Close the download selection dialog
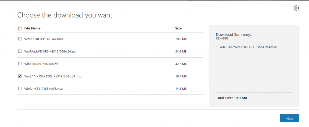Viewport: 309px width, 127px height. tap(296, 8)
